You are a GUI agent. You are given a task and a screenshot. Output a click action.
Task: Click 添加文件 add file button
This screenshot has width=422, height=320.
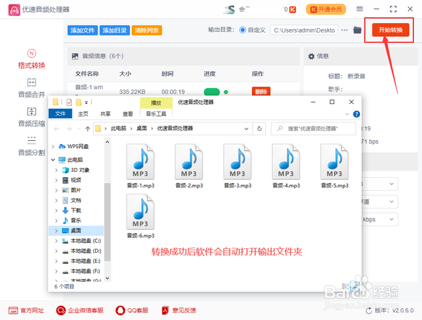point(82,30)
